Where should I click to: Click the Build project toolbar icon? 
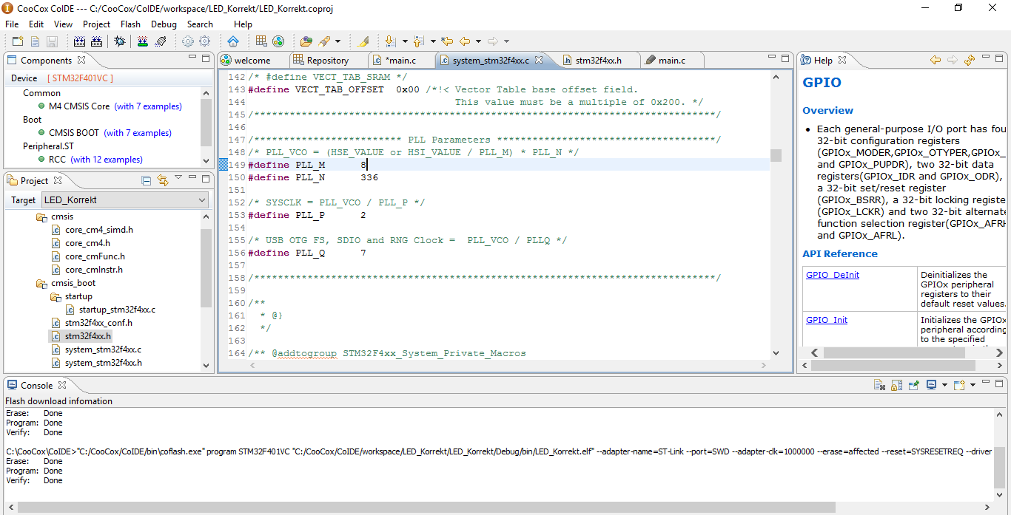79,41
